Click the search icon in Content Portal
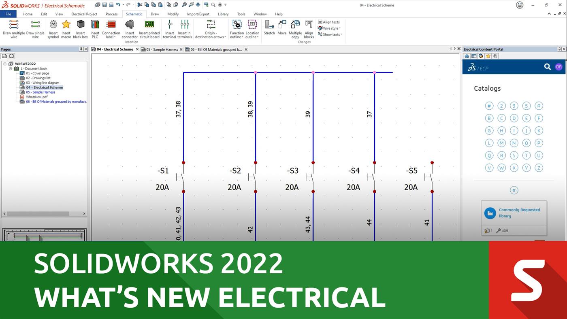Viewport: 567px width, 319px height. tap(547, 67)
